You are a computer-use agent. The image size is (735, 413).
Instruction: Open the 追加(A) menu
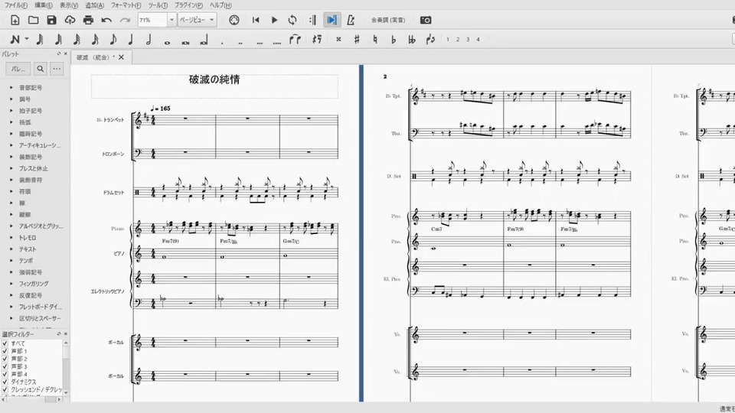(x=94, y=5)
